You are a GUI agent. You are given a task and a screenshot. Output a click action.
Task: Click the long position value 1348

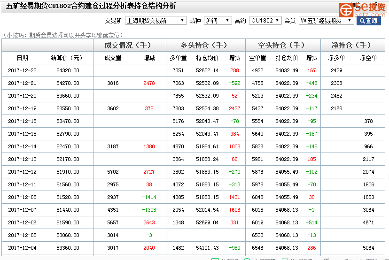click(x=178, y=222)
